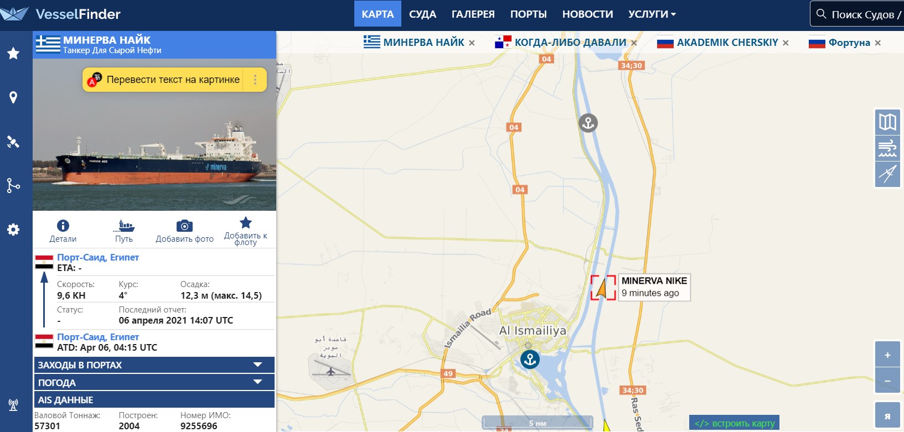Open settings gear in left sidebar
This screenshot has height=432, width=904.
click(13, 230)
